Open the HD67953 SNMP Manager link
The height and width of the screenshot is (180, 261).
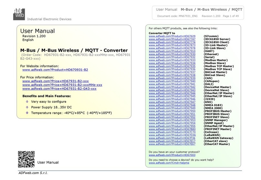click(172, 120)
